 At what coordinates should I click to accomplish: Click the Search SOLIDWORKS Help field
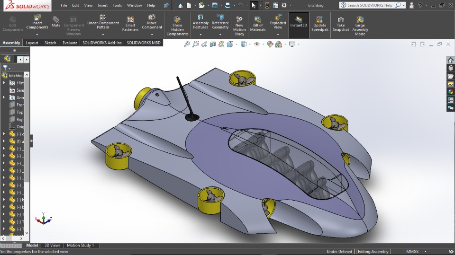click(x=370, y=5)
